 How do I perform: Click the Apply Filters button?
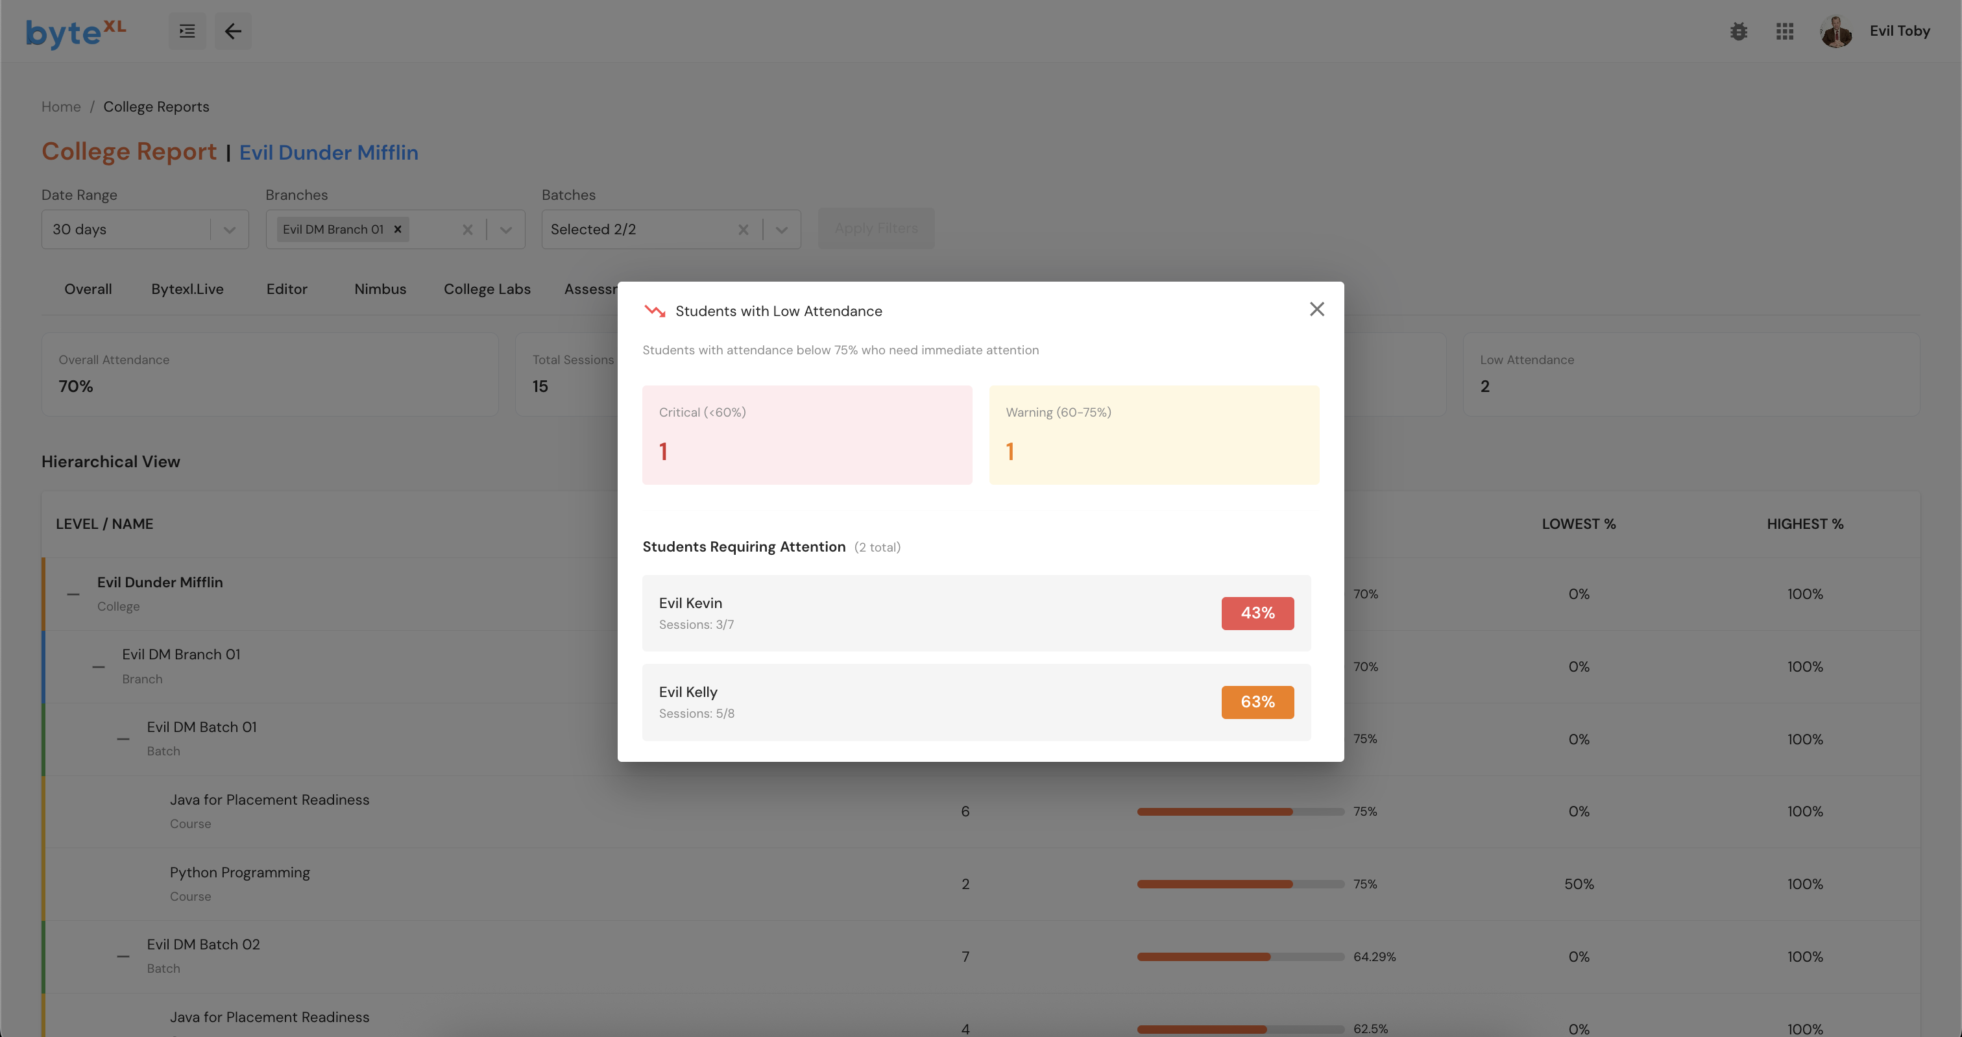876,228
